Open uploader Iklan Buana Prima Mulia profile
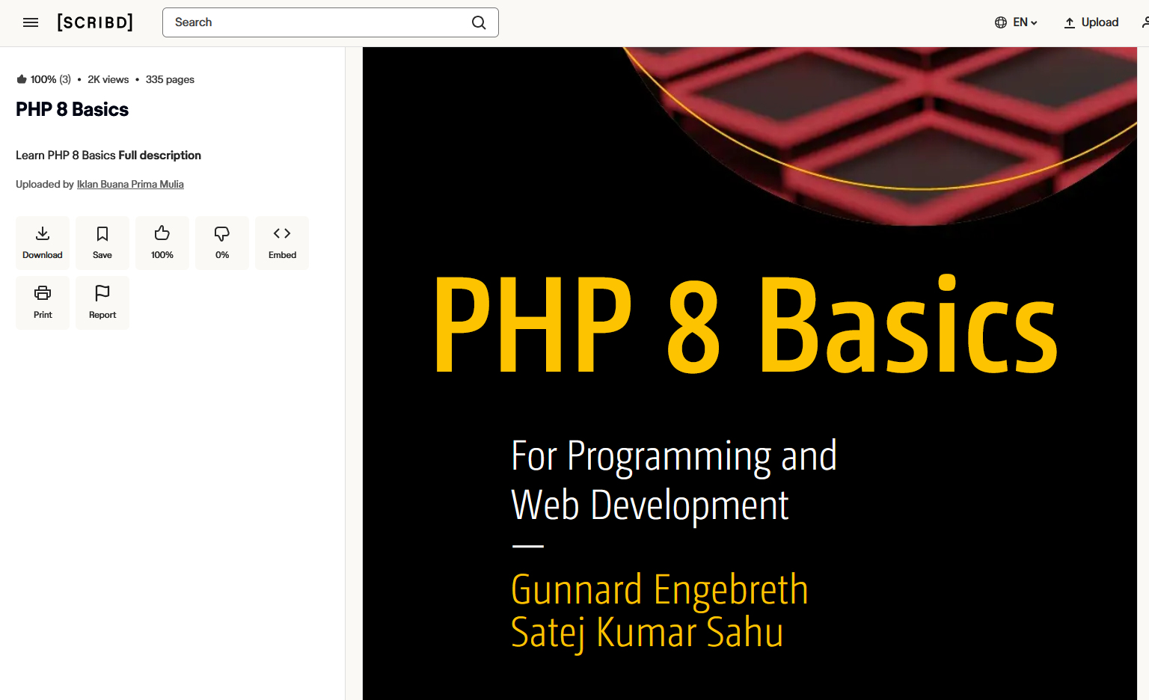The image size is (1149, 700). (130, 184)
